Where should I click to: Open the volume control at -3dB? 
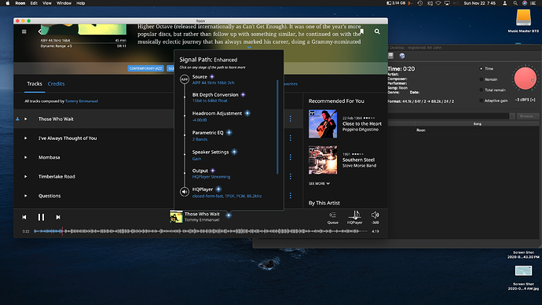(375, 218)
